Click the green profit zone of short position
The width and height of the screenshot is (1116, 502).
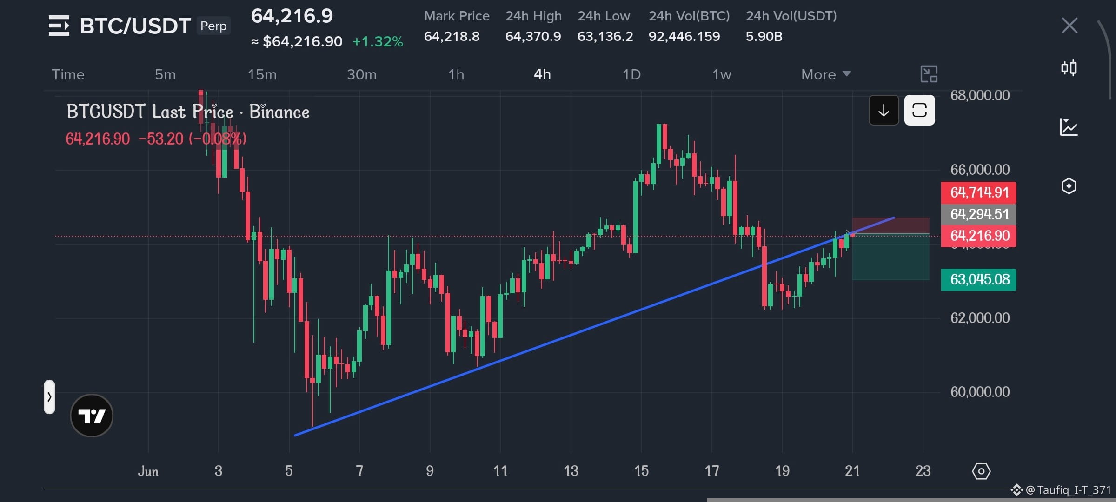[x=890, y=257]
